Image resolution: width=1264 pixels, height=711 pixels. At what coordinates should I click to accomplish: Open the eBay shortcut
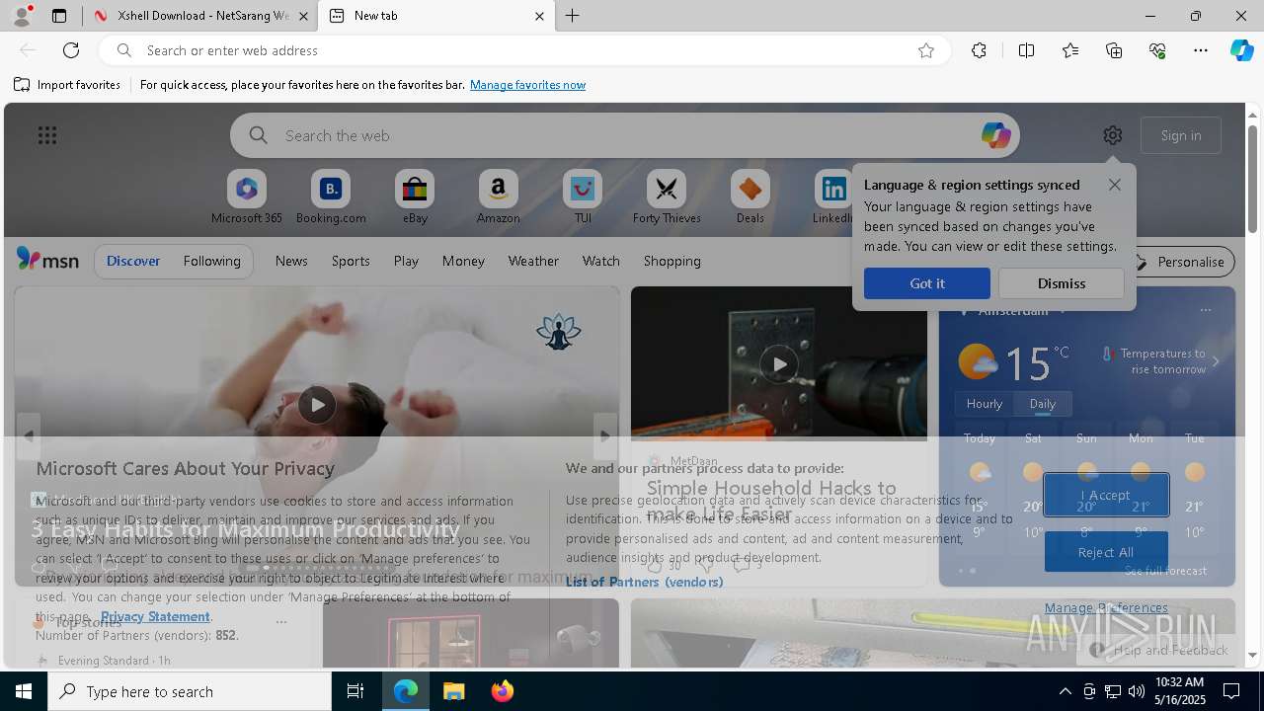(415, 197)
